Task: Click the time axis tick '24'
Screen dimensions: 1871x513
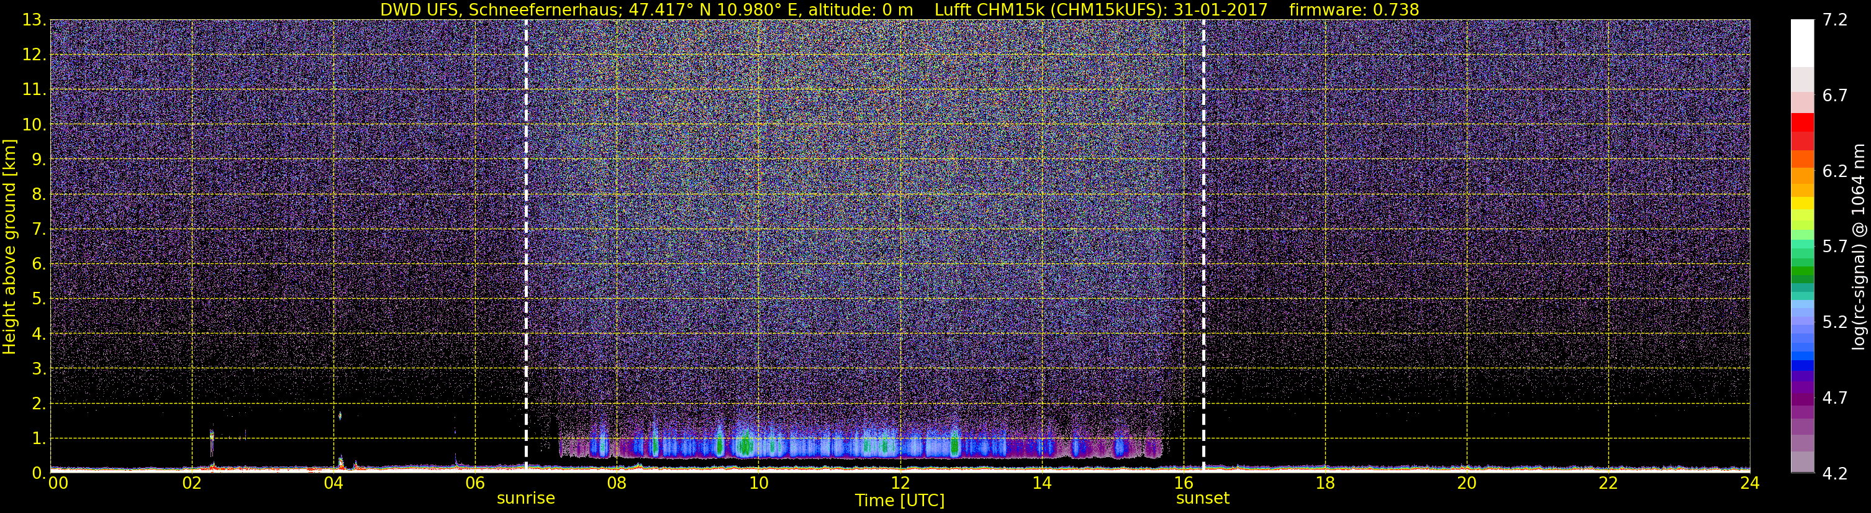Action: point(1750,484)
